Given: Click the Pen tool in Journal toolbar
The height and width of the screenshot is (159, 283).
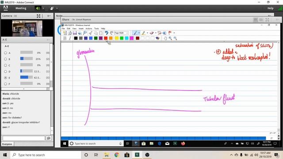Looking at the screenshot, I should pos(134,33).
